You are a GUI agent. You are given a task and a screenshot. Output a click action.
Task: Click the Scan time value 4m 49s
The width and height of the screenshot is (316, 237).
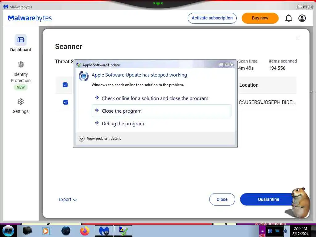[246, 68]
